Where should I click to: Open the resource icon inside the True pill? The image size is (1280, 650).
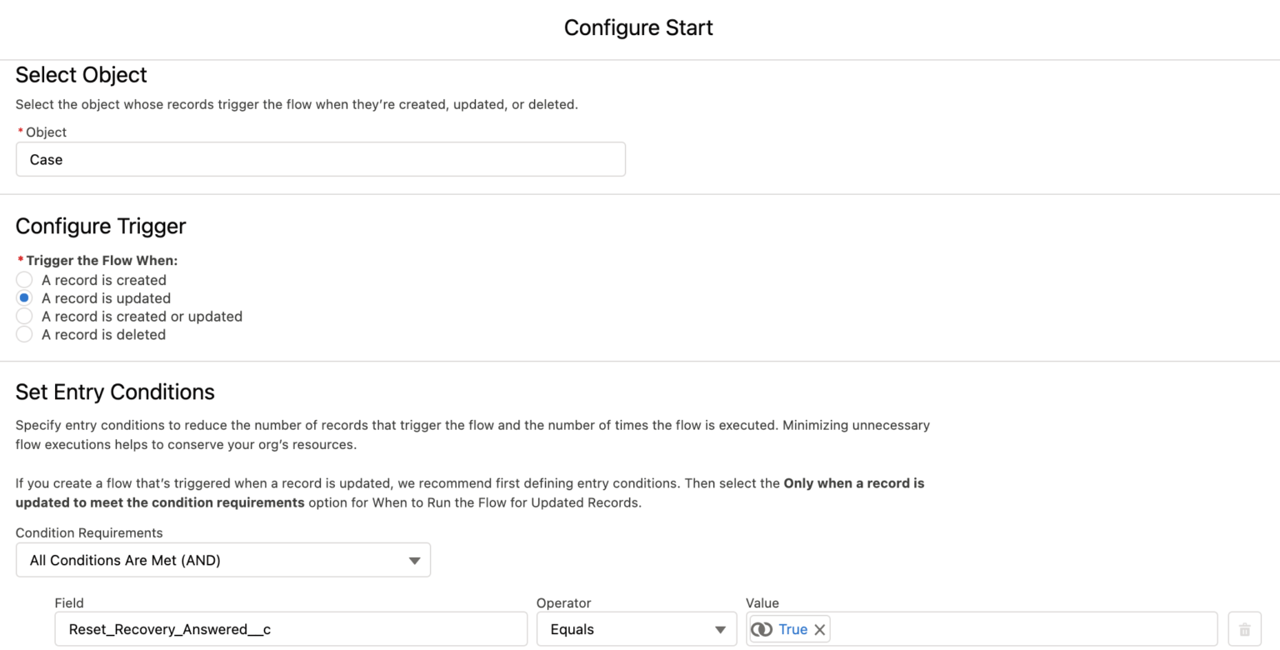coord(762,629)
